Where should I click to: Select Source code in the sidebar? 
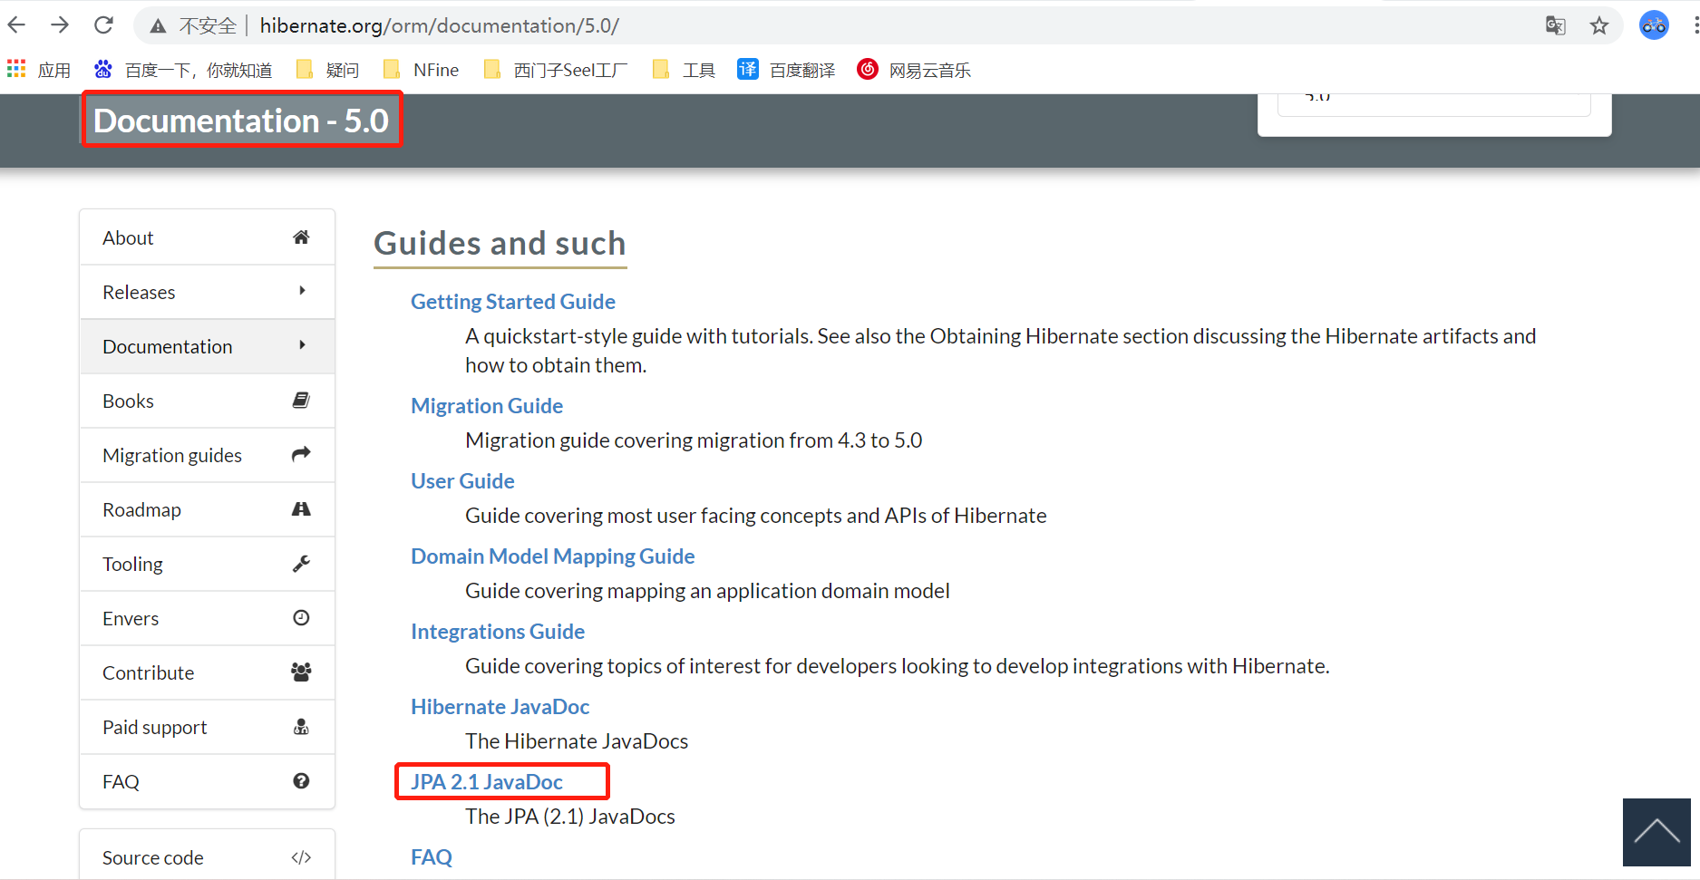208,856
